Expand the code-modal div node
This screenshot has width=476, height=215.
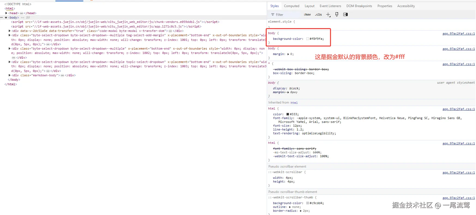click(10, 31)
